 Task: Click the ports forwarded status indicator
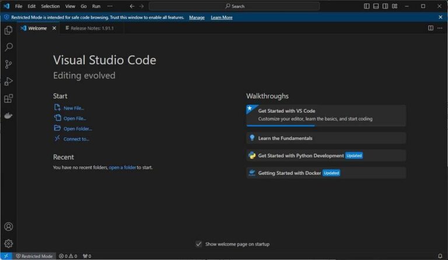(87, 256)
